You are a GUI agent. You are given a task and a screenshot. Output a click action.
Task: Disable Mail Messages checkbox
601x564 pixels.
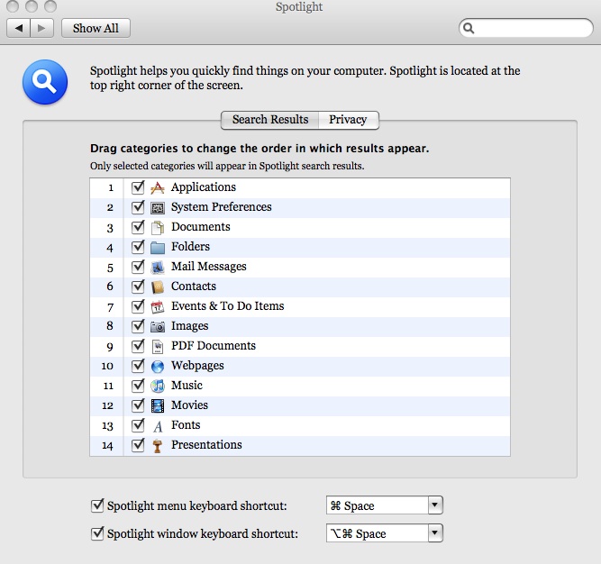pos(138,267)
